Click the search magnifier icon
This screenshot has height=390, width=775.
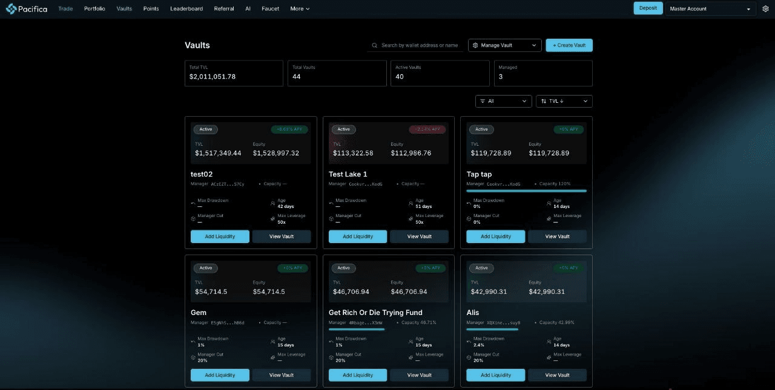[375, 45]
